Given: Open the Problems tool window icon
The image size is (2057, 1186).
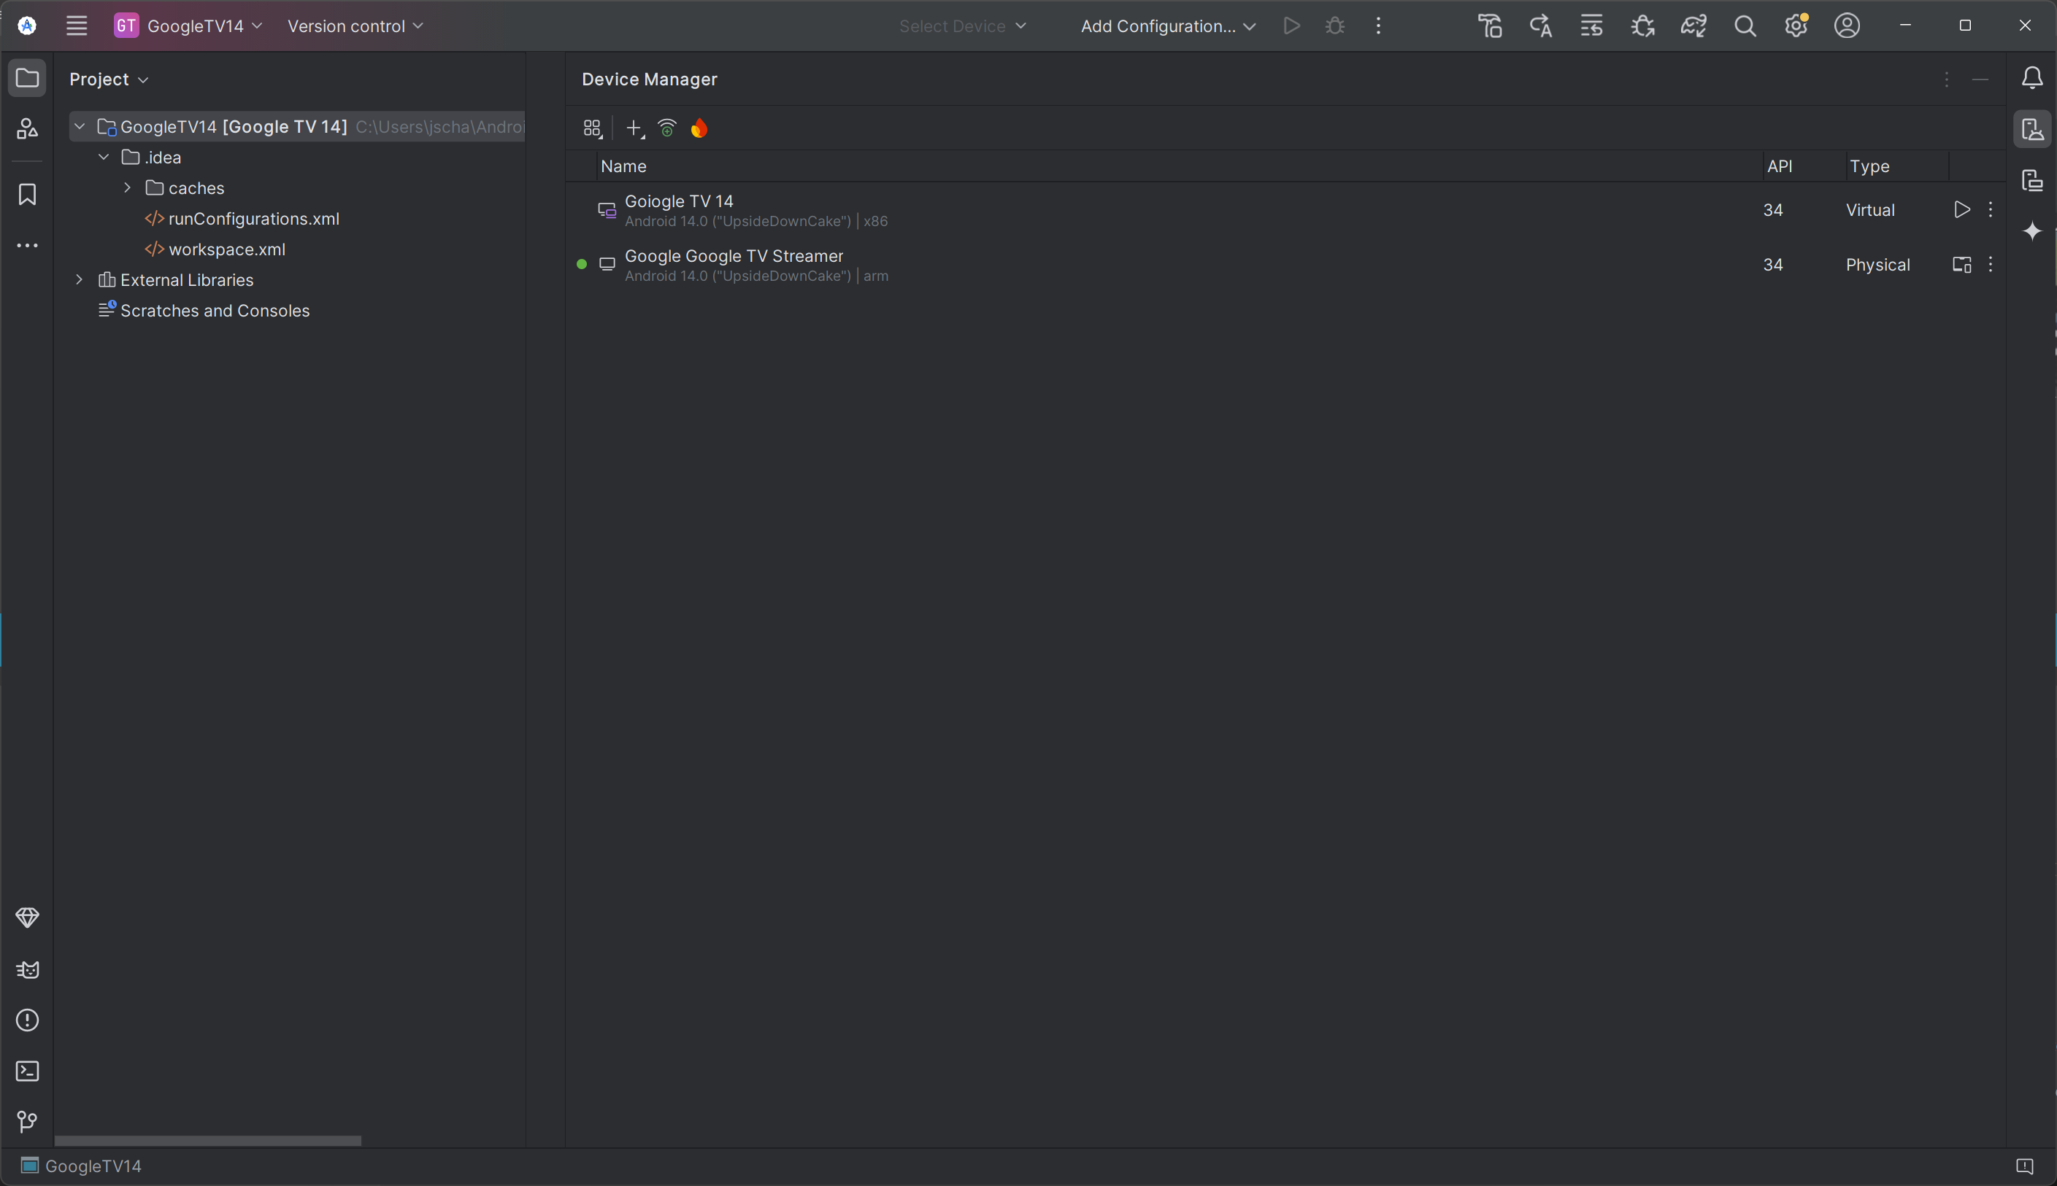Looking at the screenshot, I should (27, 1020).
